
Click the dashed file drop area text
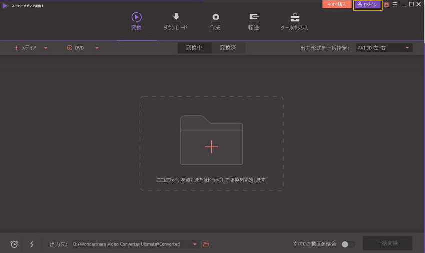(x=211, y=180)
